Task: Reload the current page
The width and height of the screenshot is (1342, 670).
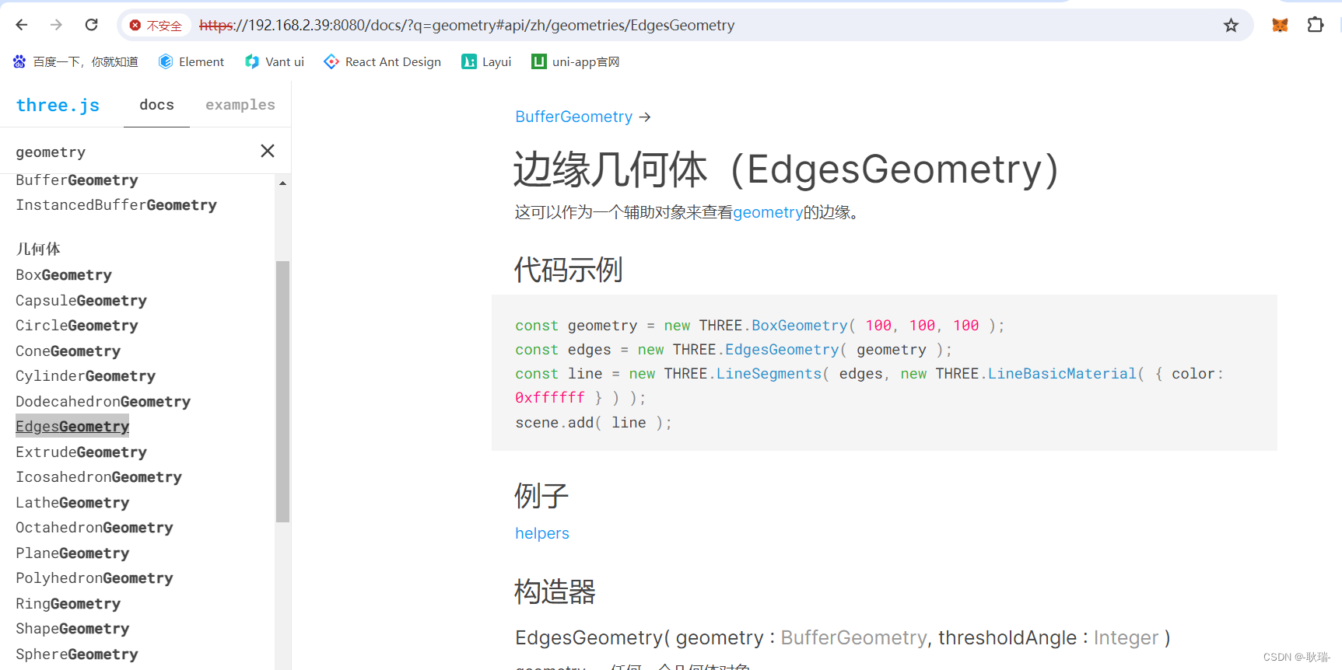Action: [x=91, y=25]
